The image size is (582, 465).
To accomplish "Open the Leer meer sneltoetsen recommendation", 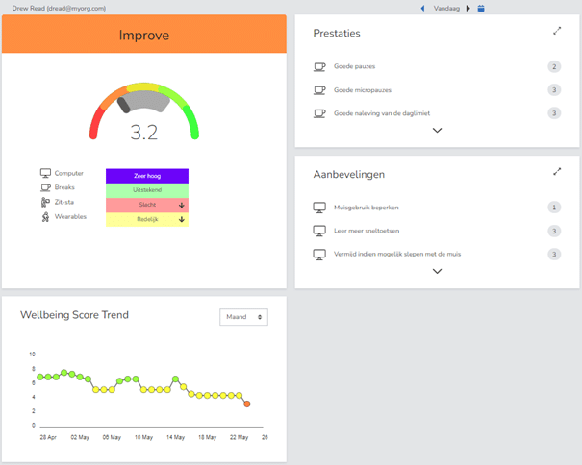I will [x=437, y=231].
